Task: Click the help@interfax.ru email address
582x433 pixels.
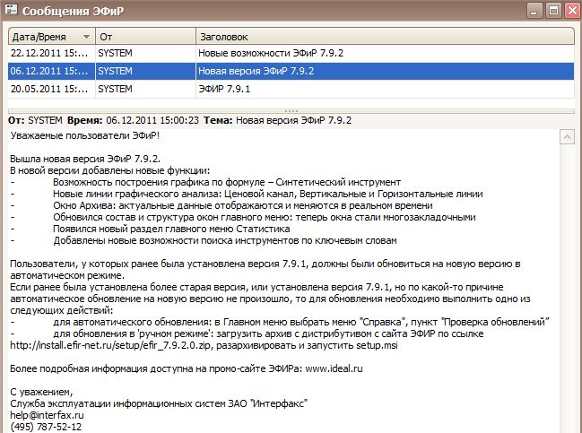Action: [x=47, y=415]
